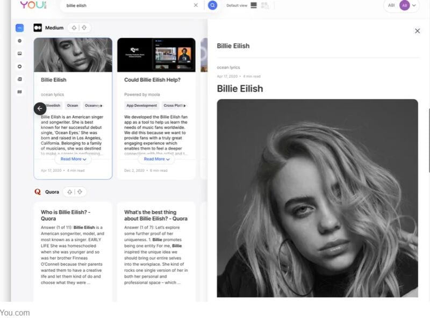
Task: Downvote the Quora source
Action: point(80,192)
